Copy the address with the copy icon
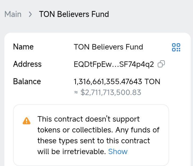Viewport: 193px width, 166px height. [x=161, y=64]
